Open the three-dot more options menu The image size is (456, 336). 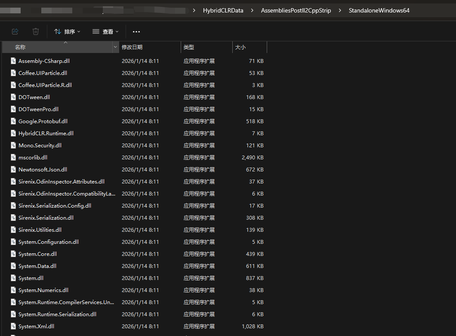point(136,31)
